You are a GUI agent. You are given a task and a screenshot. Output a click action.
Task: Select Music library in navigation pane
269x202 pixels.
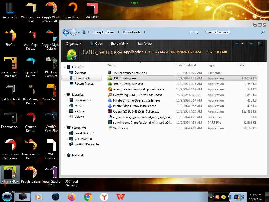pos(79,106)
